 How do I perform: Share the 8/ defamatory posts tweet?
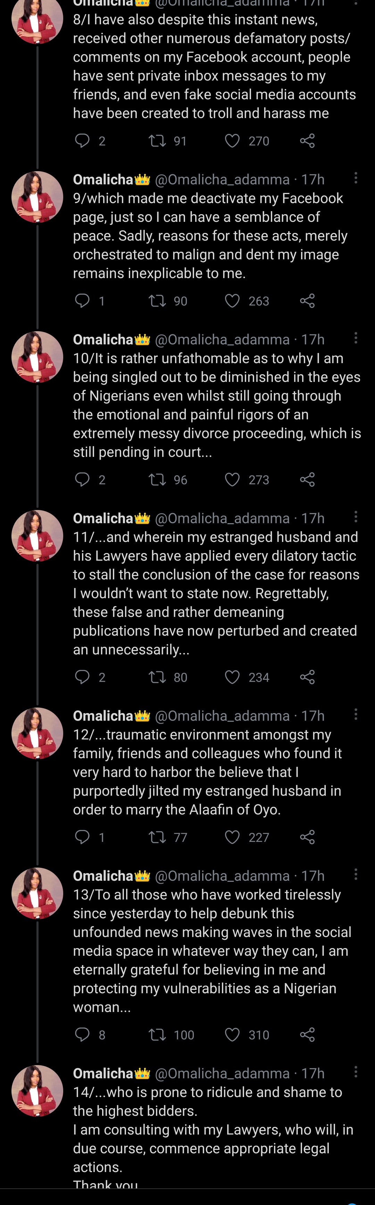pos(307,141)
